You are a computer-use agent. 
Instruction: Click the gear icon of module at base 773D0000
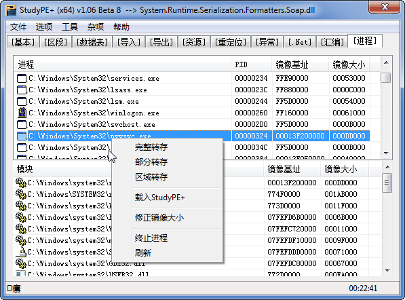point(21,206)
